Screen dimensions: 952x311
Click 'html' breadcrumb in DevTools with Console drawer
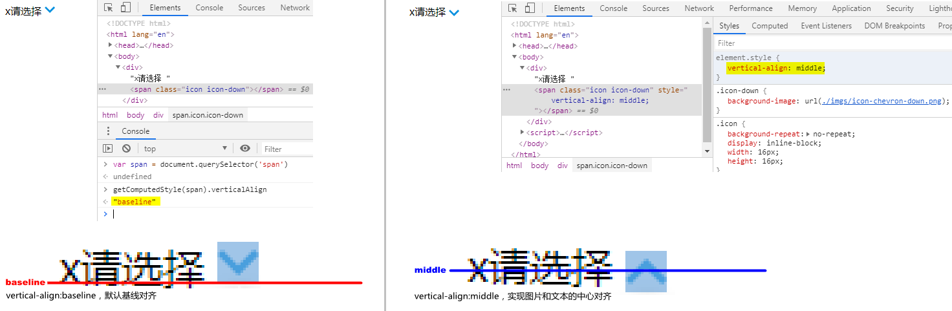point(110,115)
